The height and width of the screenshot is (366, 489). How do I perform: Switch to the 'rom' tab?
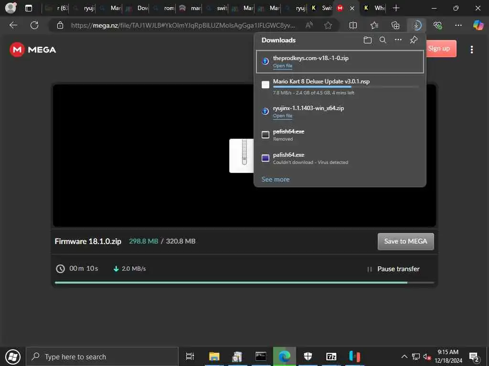coord(164,8)
